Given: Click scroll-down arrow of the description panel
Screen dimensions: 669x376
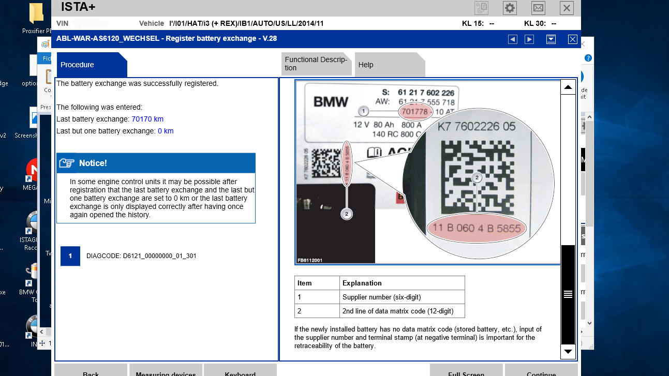Looking at the screenshot, I should [568, 351].
